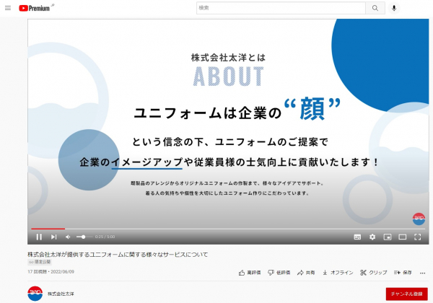Go to YouTube Premium home logo
The height and width of the screenshot is (303, 433).
(x=36, y=8)
